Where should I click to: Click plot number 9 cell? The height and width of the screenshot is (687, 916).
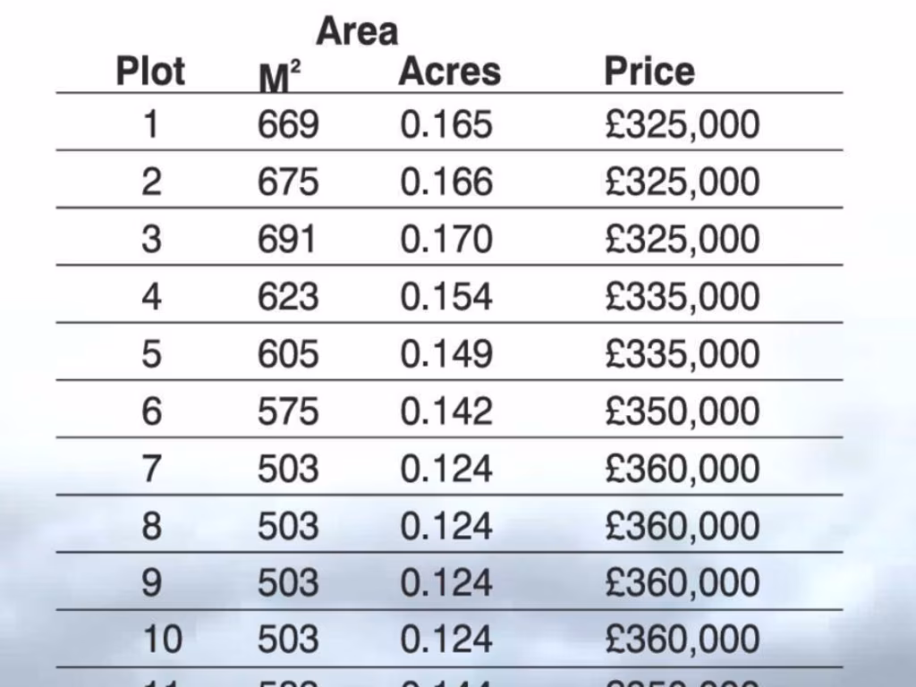click(151, 582)
